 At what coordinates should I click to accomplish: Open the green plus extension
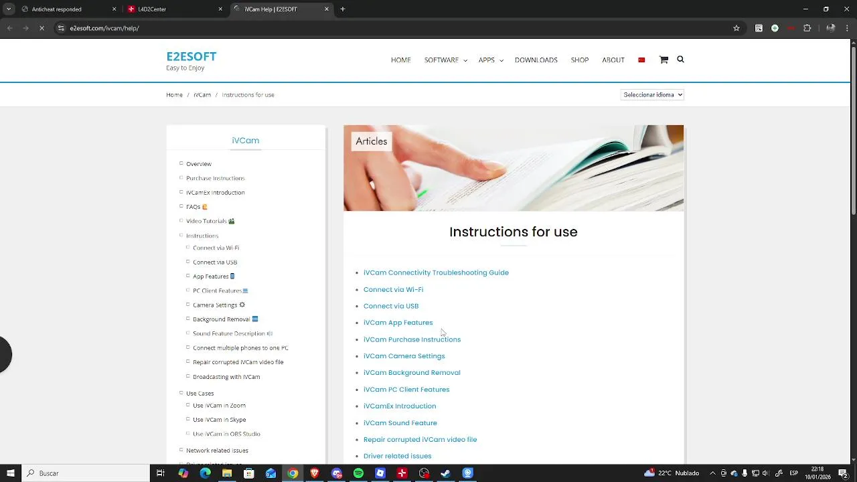point(775,28)
